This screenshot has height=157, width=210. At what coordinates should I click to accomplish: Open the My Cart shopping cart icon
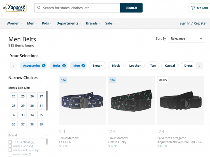(193, 8)
